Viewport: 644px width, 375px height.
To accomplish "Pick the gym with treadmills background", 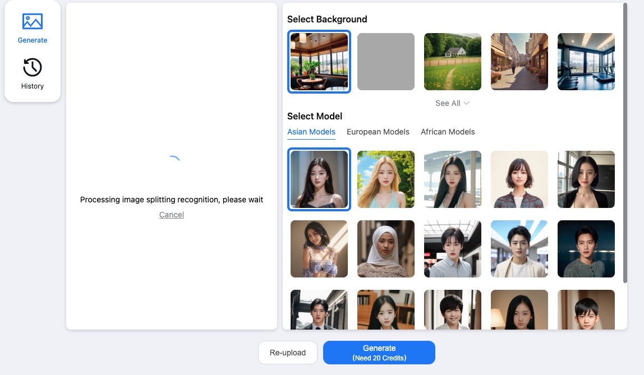I will pos(586,62).
